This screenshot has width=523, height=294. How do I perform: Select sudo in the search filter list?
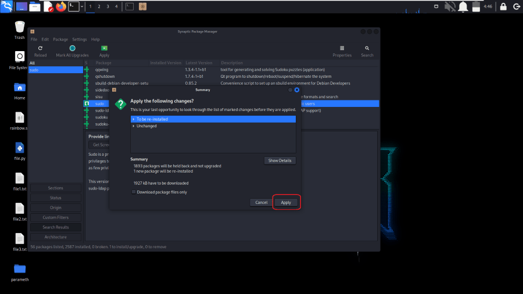pyautogui.click(x=56, y=70)
